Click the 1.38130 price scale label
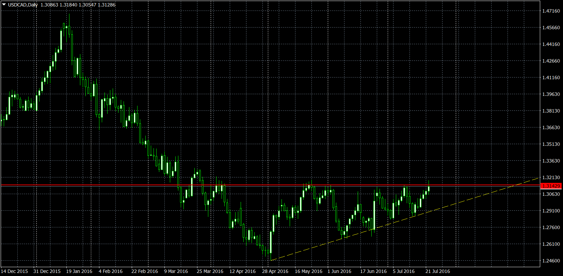Image resolution: width=563 pixels, height=276 pixels. point(551,111)
